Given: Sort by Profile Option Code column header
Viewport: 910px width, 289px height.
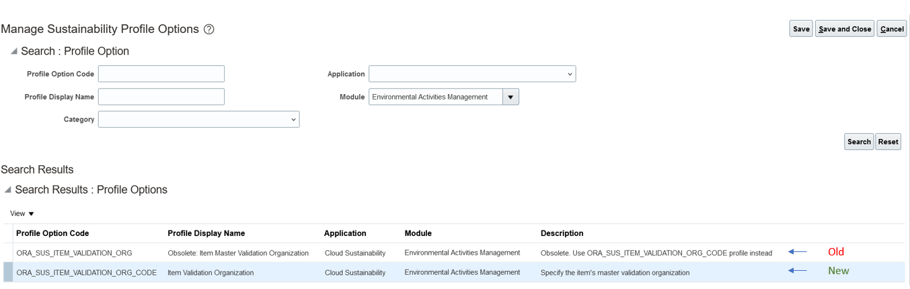Looking at the screenshot, I should 52,233.
